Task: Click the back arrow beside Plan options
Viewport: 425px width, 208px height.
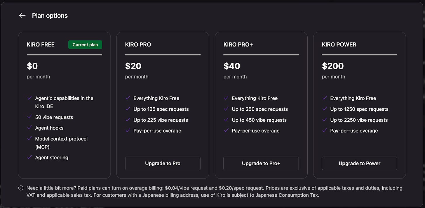Action: point(22,16)
